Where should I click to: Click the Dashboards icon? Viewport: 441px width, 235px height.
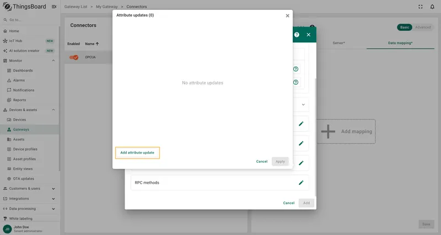click(x=9, y=70)
